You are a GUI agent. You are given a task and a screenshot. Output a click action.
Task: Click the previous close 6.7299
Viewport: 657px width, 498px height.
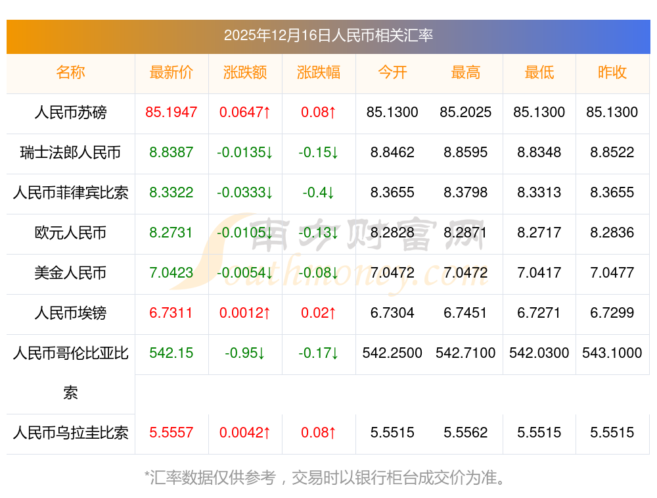tap(612, 312)
